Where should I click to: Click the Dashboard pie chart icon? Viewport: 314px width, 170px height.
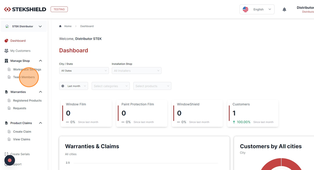6,41
